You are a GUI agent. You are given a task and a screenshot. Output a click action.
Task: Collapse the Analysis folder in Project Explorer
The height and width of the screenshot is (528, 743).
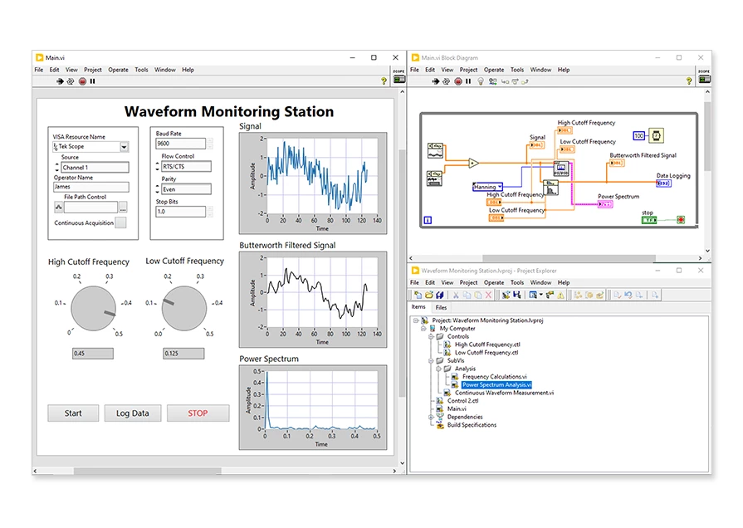point(438,369)
